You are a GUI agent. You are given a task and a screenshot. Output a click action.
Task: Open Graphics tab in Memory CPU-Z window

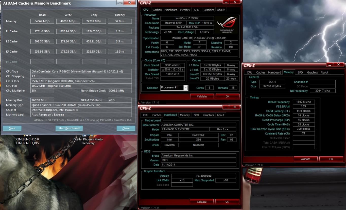[x=313, y=72]
